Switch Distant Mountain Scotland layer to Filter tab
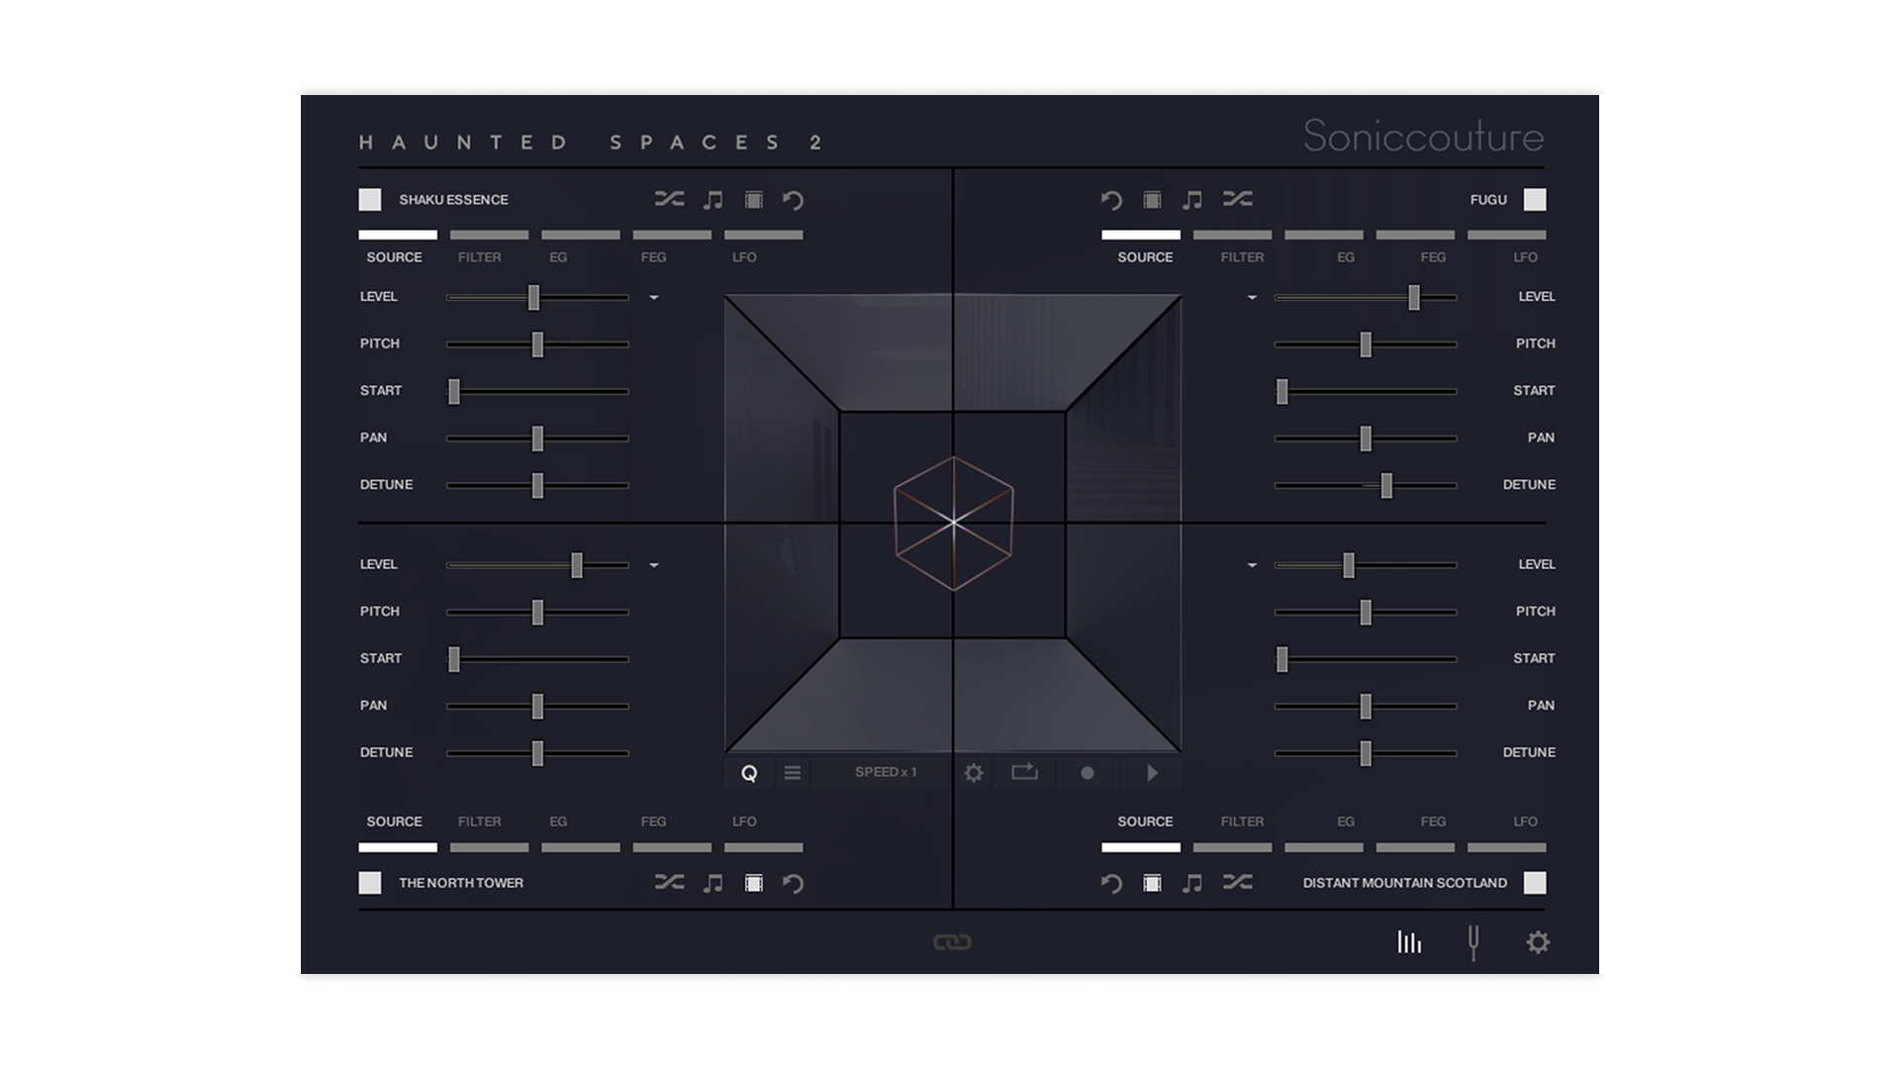Viewport: 1900px width, 1069px height. (x=1242, y=822)
